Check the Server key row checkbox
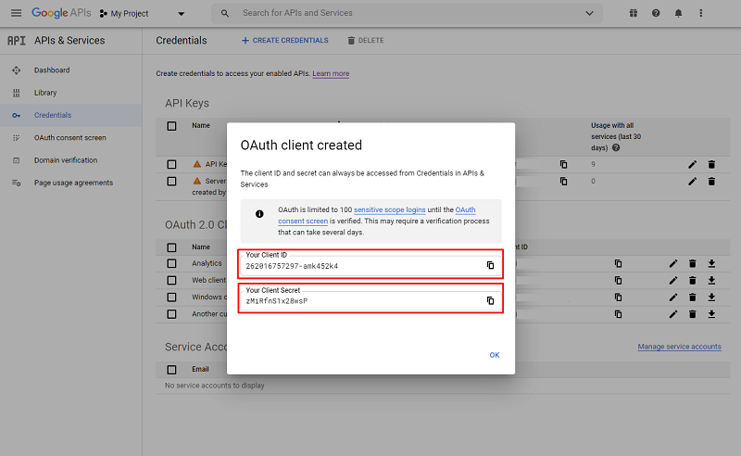The height and width of the screenshot is (456, 741). click(171, 181)
